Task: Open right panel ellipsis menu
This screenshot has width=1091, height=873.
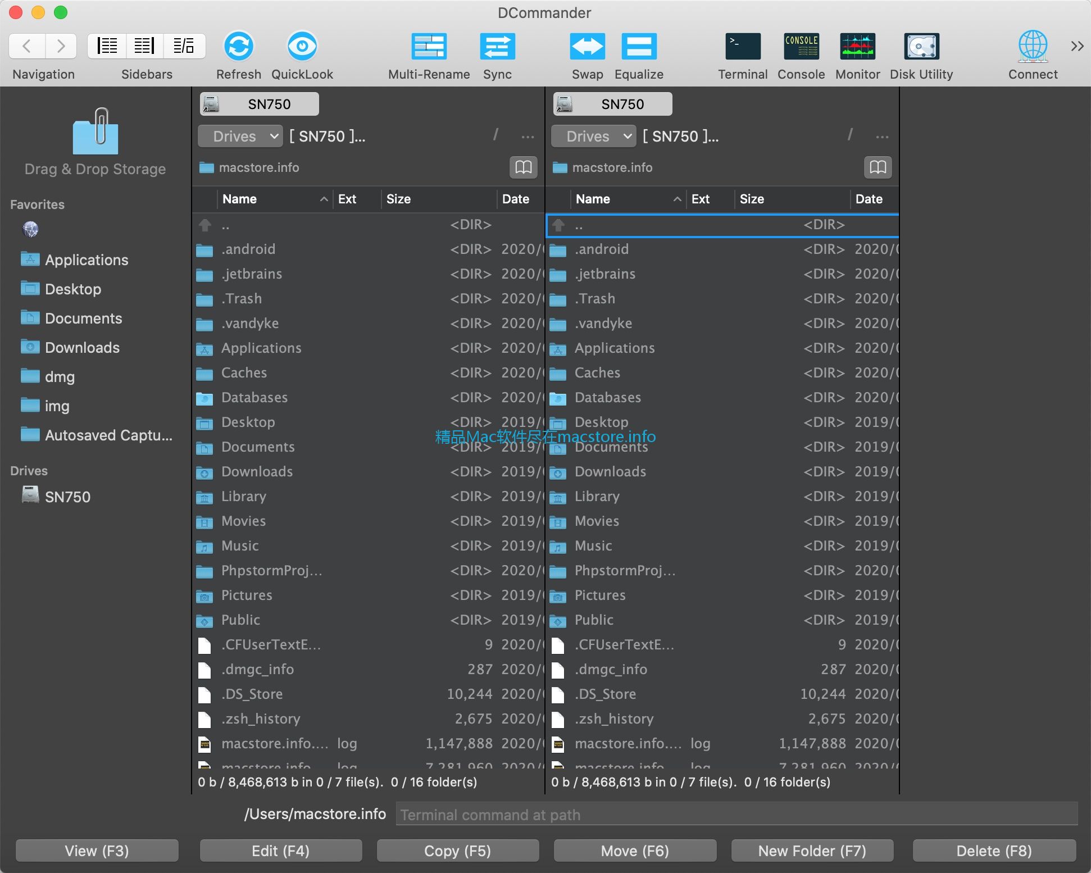Action: coord(882,137)
